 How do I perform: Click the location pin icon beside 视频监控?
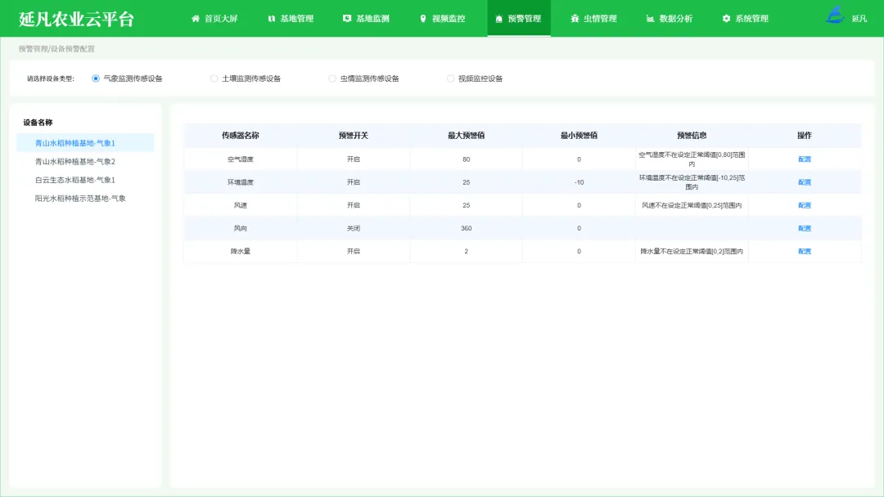click(x=423, y=19)
